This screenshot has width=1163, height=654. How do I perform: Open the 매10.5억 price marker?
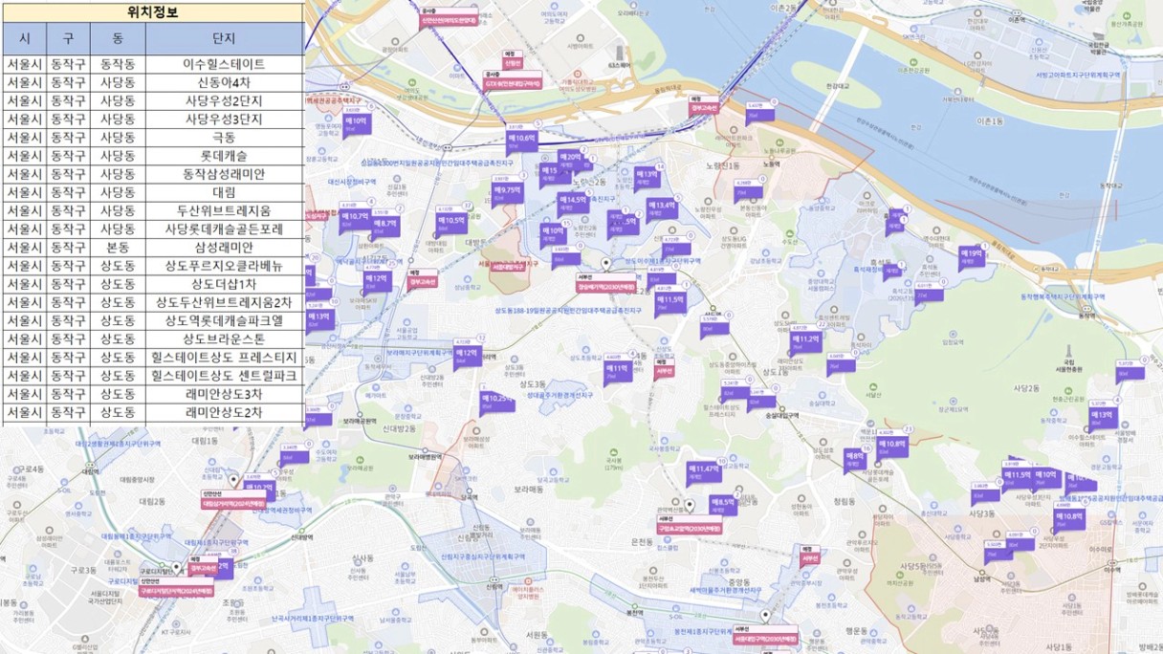click(450, 222)
